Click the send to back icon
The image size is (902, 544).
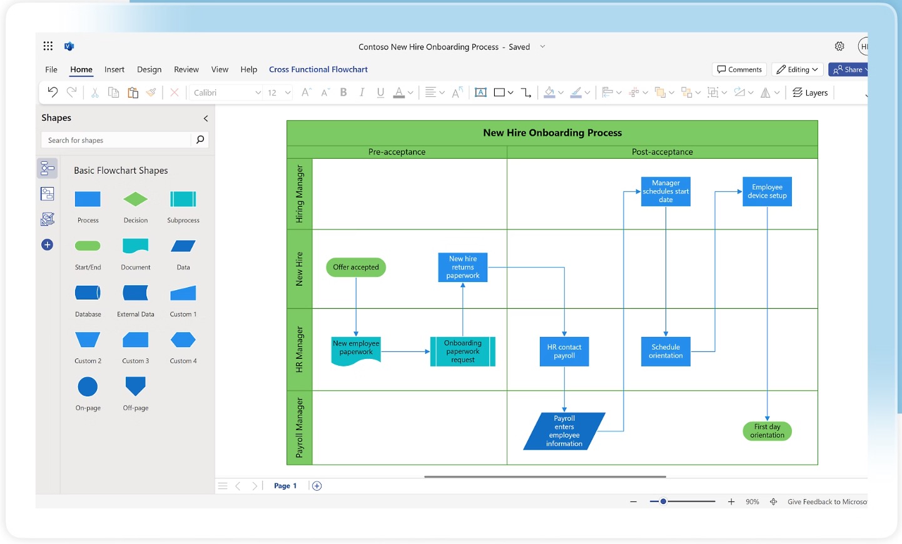(686, 93)
